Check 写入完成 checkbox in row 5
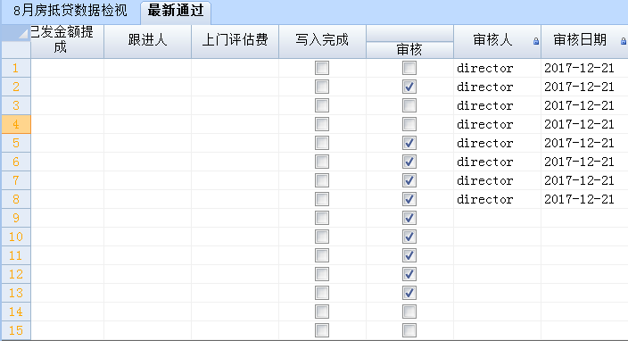The width and height of the screenshot is (628, 341). coord(322,143)
